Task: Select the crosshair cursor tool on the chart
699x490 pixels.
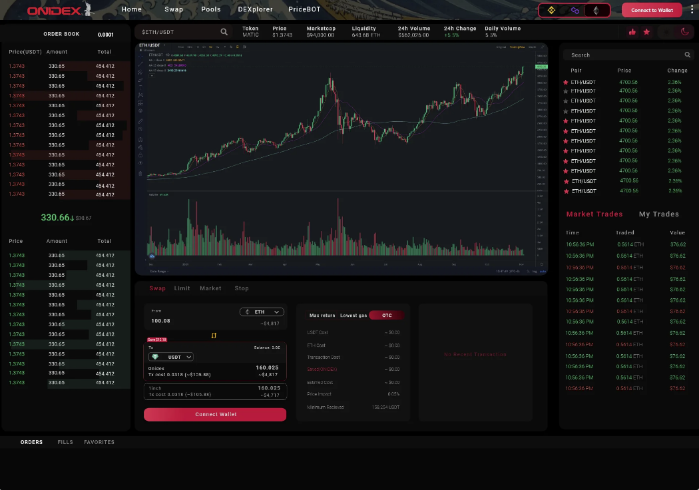Action: click(140, 57)
